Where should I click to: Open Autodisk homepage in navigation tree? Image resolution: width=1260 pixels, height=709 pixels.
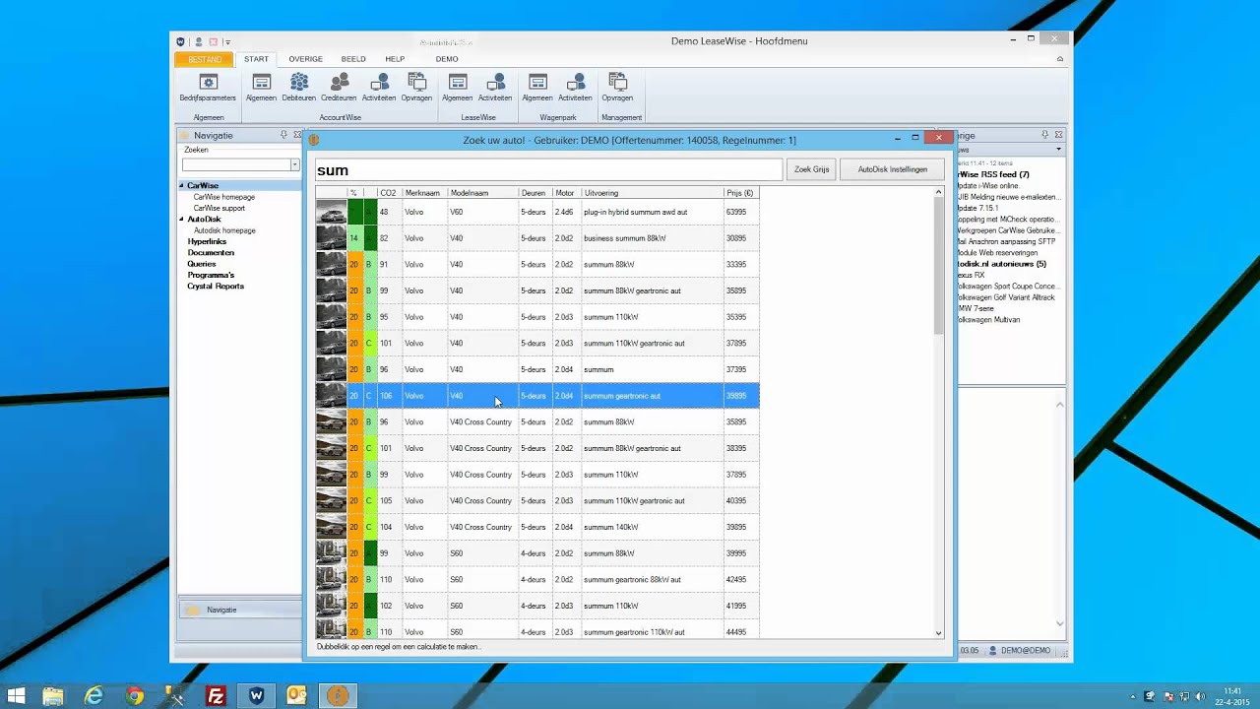pyautogui.click(x=224, y=230)
